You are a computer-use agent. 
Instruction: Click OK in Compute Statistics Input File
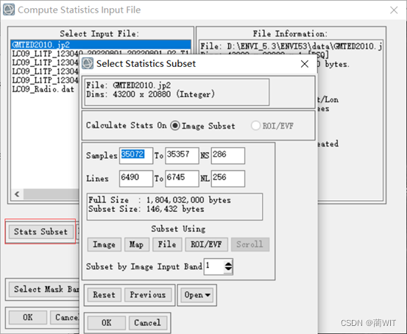click(28, 317)
